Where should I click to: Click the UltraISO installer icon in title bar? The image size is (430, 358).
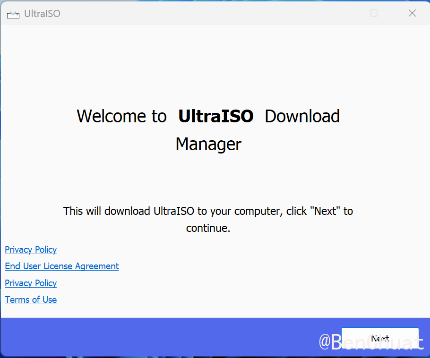(13, 13)
